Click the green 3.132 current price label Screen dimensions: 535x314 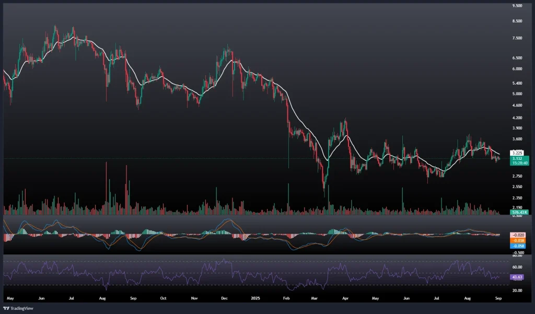(x=503, y=158)
